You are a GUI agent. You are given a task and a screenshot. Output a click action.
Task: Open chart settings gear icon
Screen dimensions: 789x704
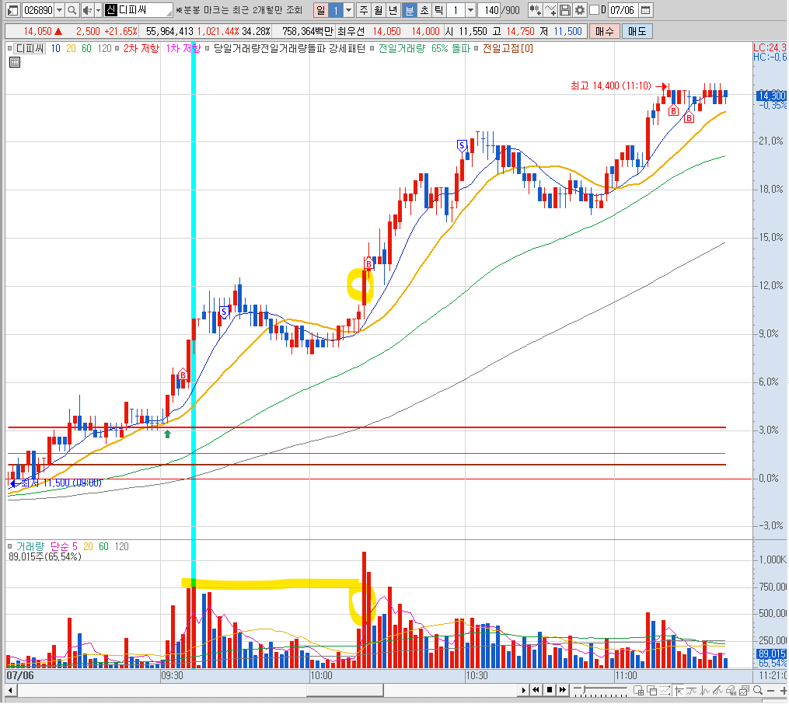tap(580, 9)
